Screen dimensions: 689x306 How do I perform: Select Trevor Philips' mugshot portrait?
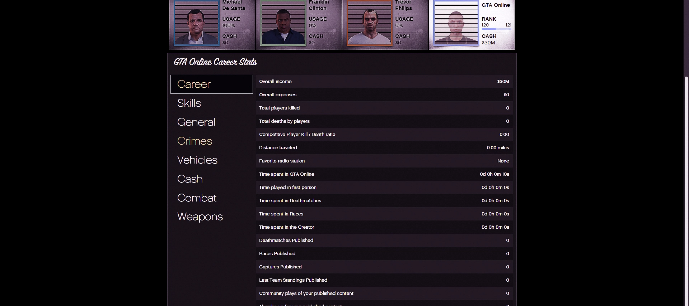[x=370, y=23]
